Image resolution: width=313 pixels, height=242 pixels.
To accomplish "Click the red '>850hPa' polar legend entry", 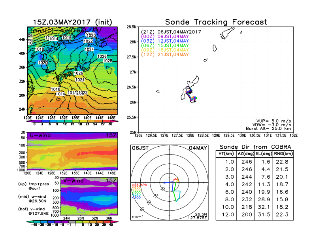I will click(x=139, y=185).
